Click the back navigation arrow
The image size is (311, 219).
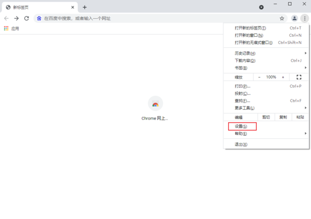tap(6, 19)
